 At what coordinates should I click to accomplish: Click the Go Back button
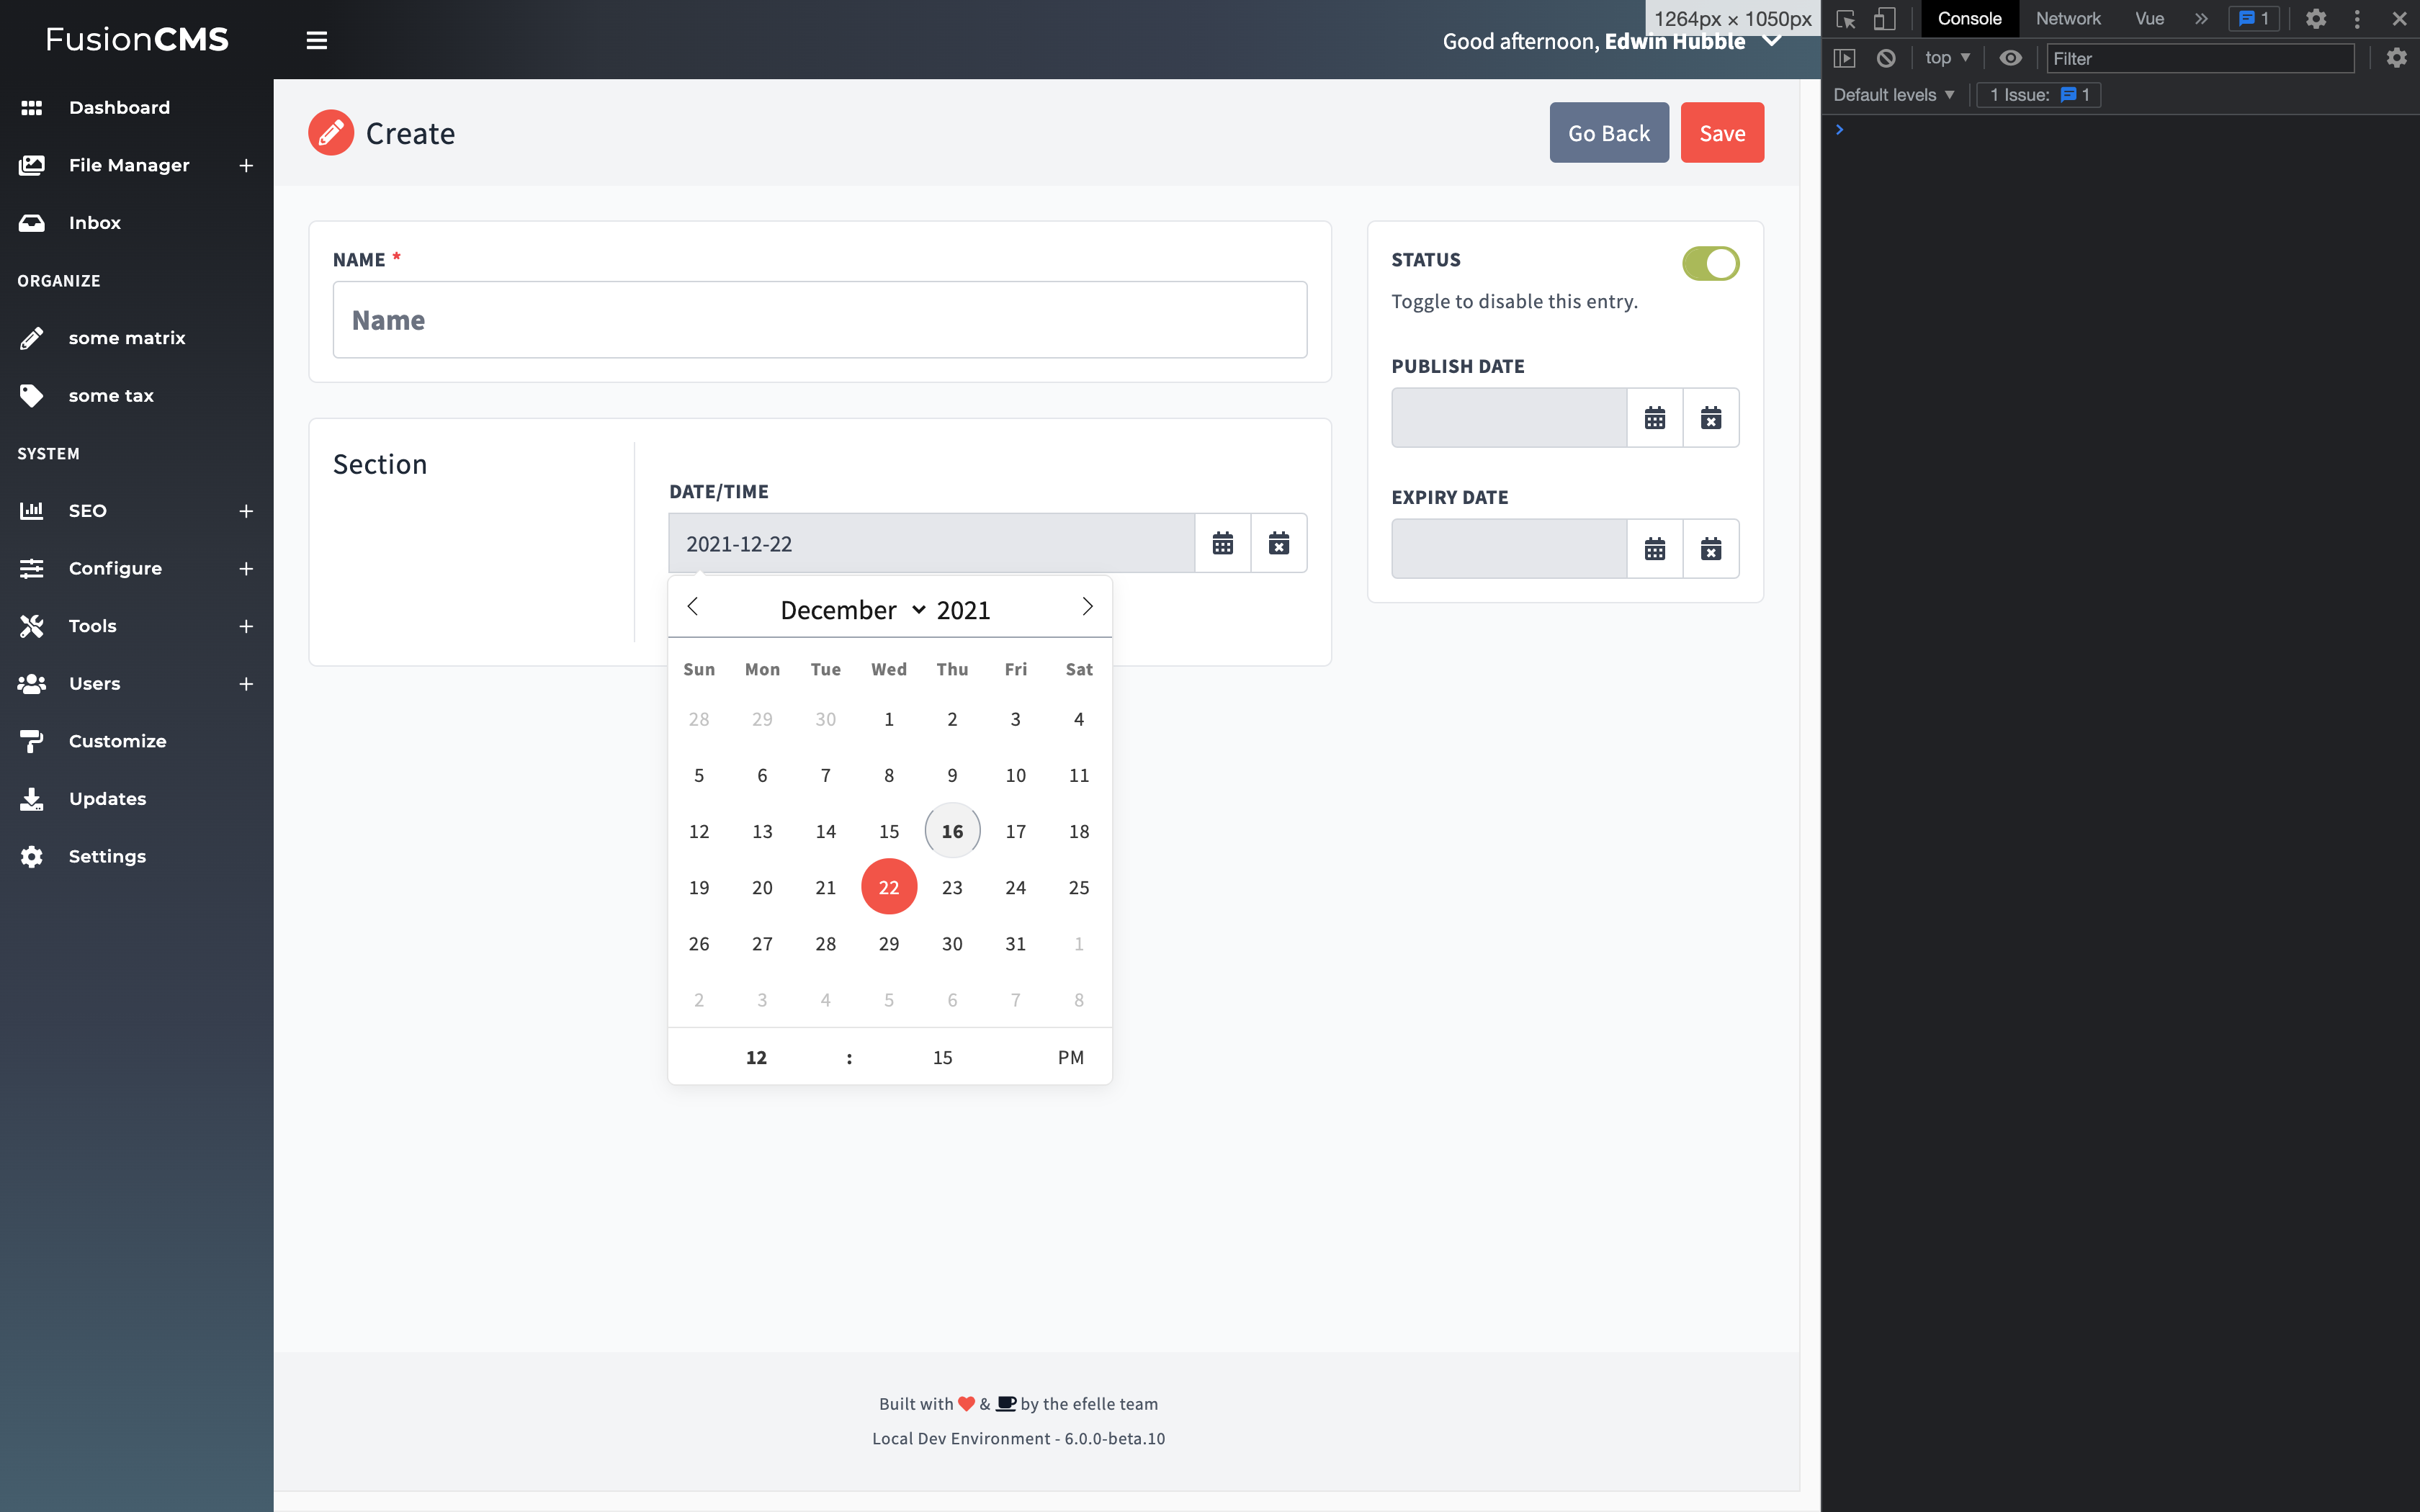pyautogui.click(x=1608, y=132)
